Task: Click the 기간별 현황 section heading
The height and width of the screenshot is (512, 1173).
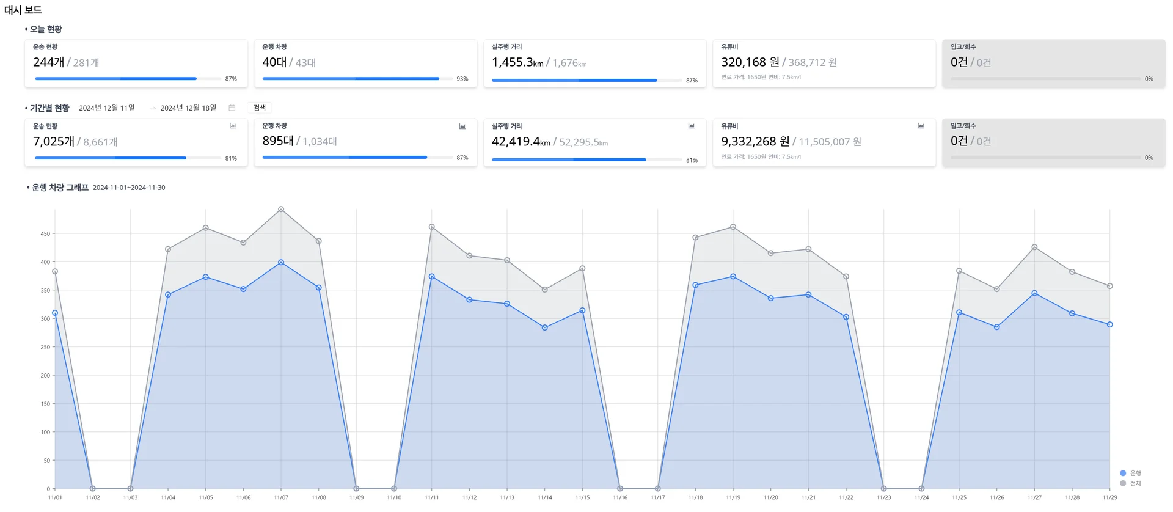Action: 49,108
